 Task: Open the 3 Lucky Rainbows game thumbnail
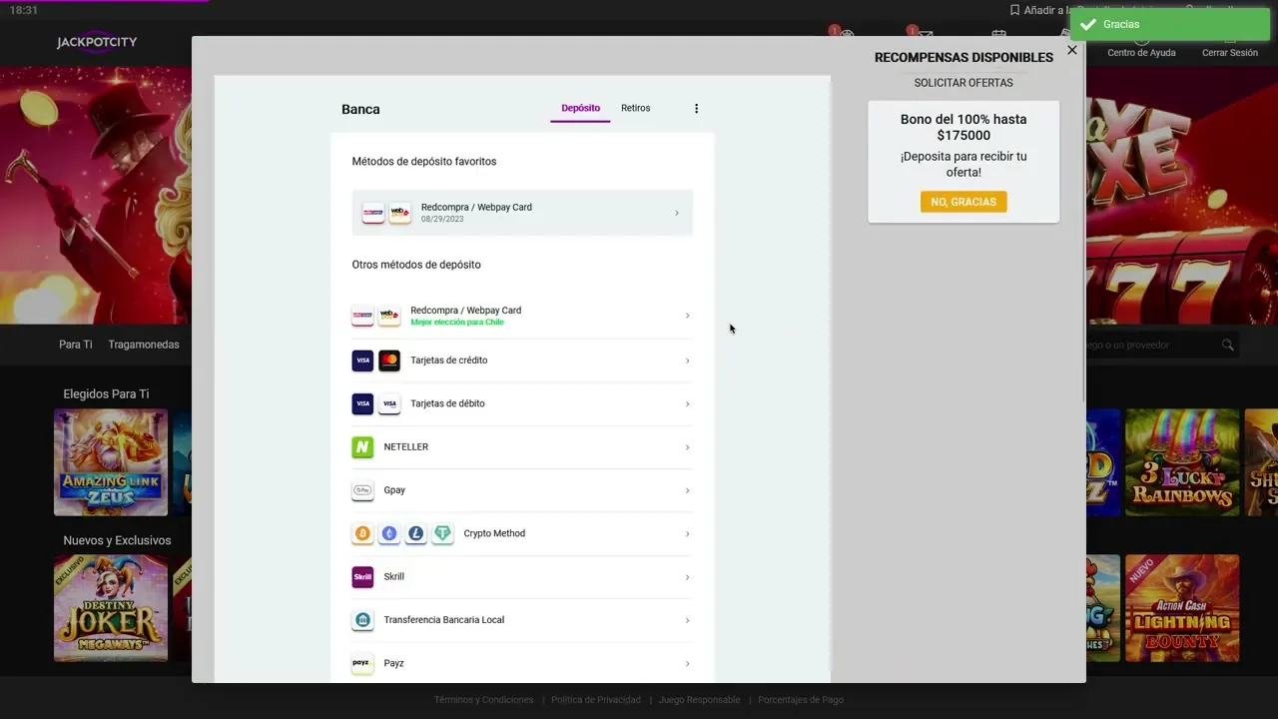(x=1182, y=463)
